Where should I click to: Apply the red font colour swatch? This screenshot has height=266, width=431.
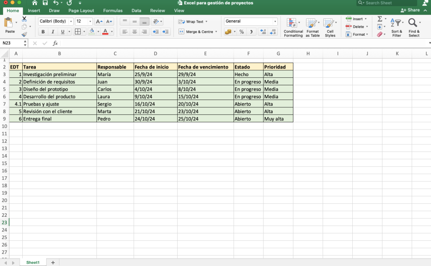[105, 32]
